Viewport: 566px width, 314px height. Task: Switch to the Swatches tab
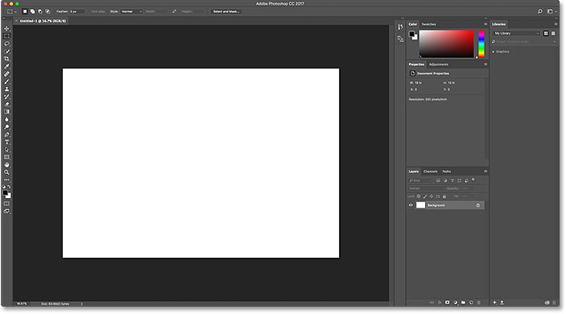tap(429, 24)
